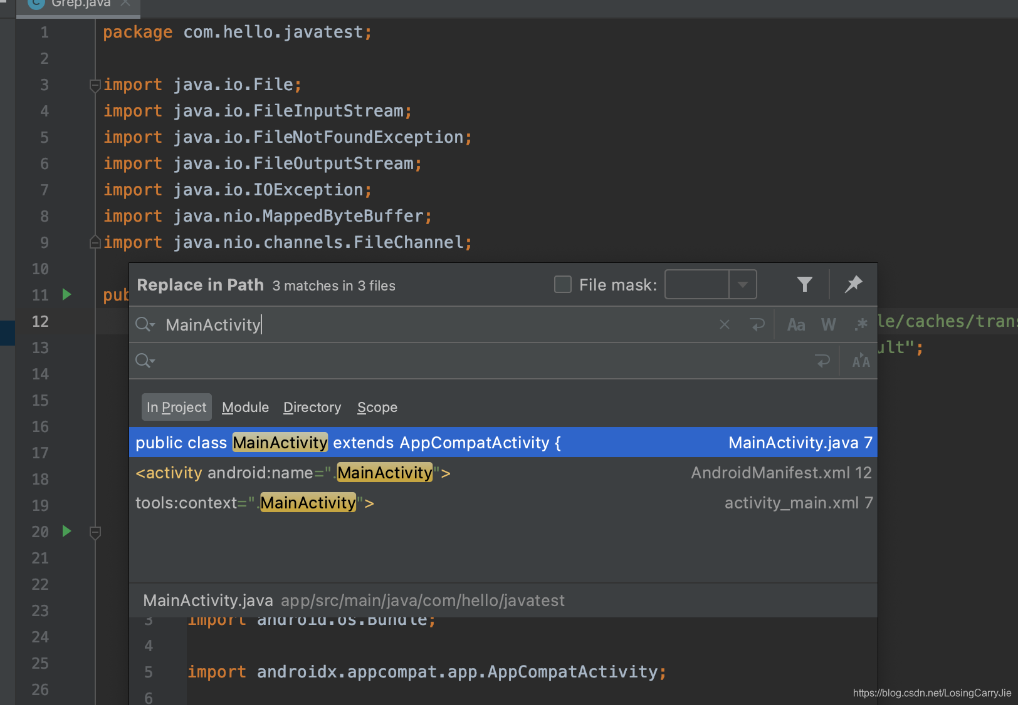Screen dimensions: 1018x705
Task: Toggle Match Case (Aa) option
Action: tap(796, 324)
